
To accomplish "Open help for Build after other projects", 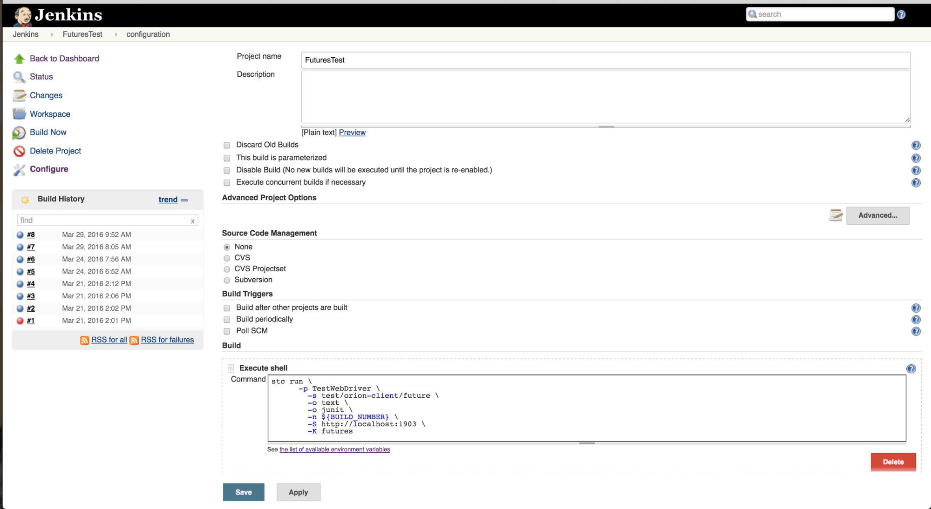I will (916, 308).
